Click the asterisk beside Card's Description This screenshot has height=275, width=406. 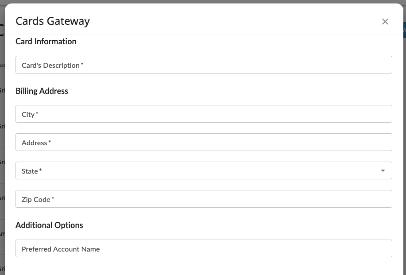[82, 65]
